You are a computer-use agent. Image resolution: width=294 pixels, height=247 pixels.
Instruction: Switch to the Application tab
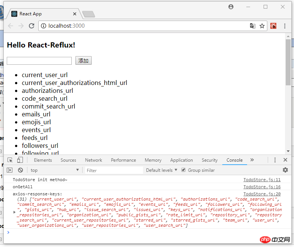pyautogui.click(x=181, y=160)
